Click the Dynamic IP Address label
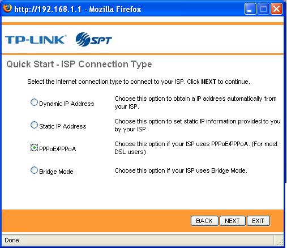The height and width of the screenshot is (248, 287). tap(67, 104)
